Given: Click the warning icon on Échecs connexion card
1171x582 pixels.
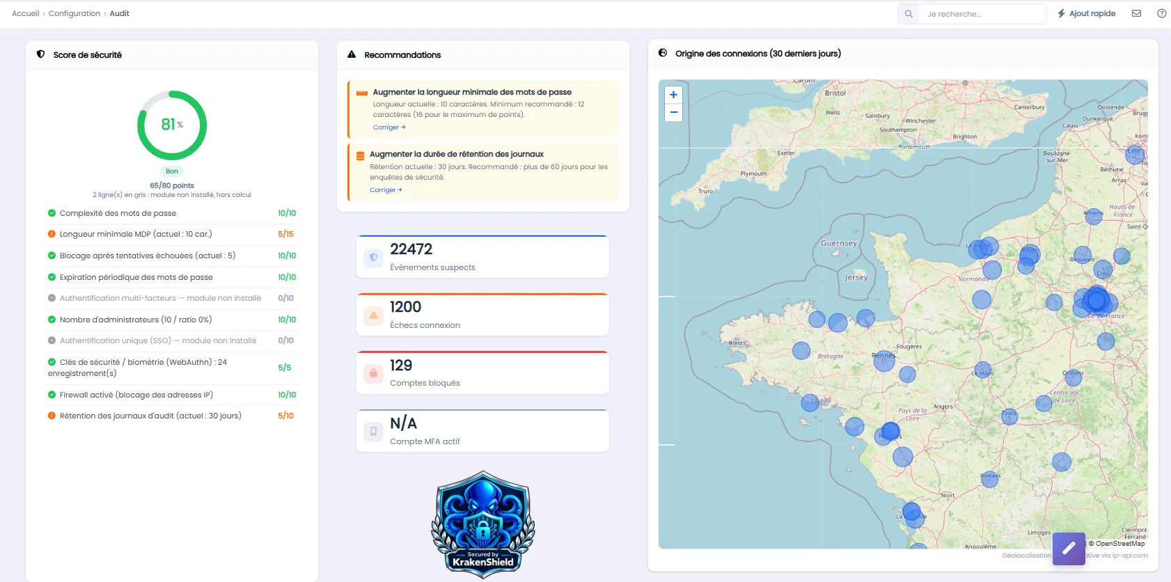Looking at the screenshot, I should click(x=374, y=315).
